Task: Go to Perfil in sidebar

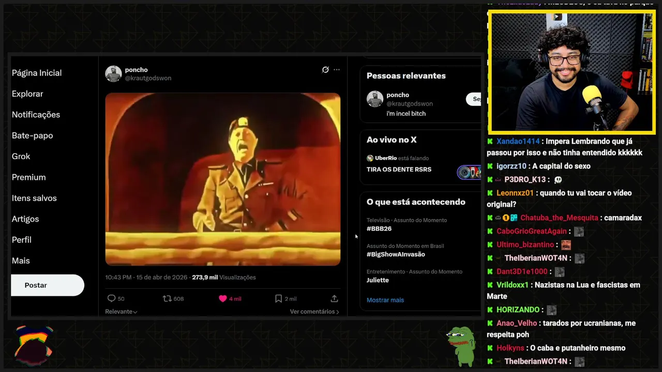Action: pyautogui.click(x=22, y=240)
